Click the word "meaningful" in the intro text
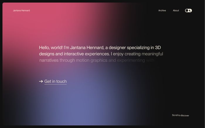Viewport: 205px width, 128px height. (152, 54)
